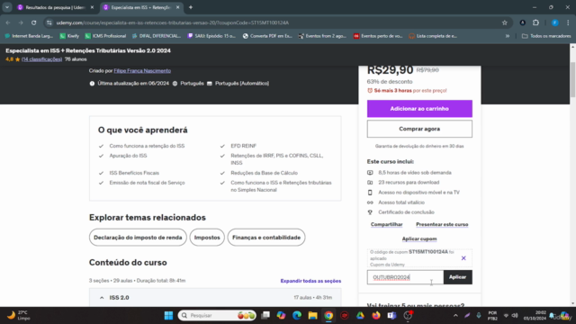Open the Extensions puzzle icon
The image size is (576, 324).
point(536,22)
